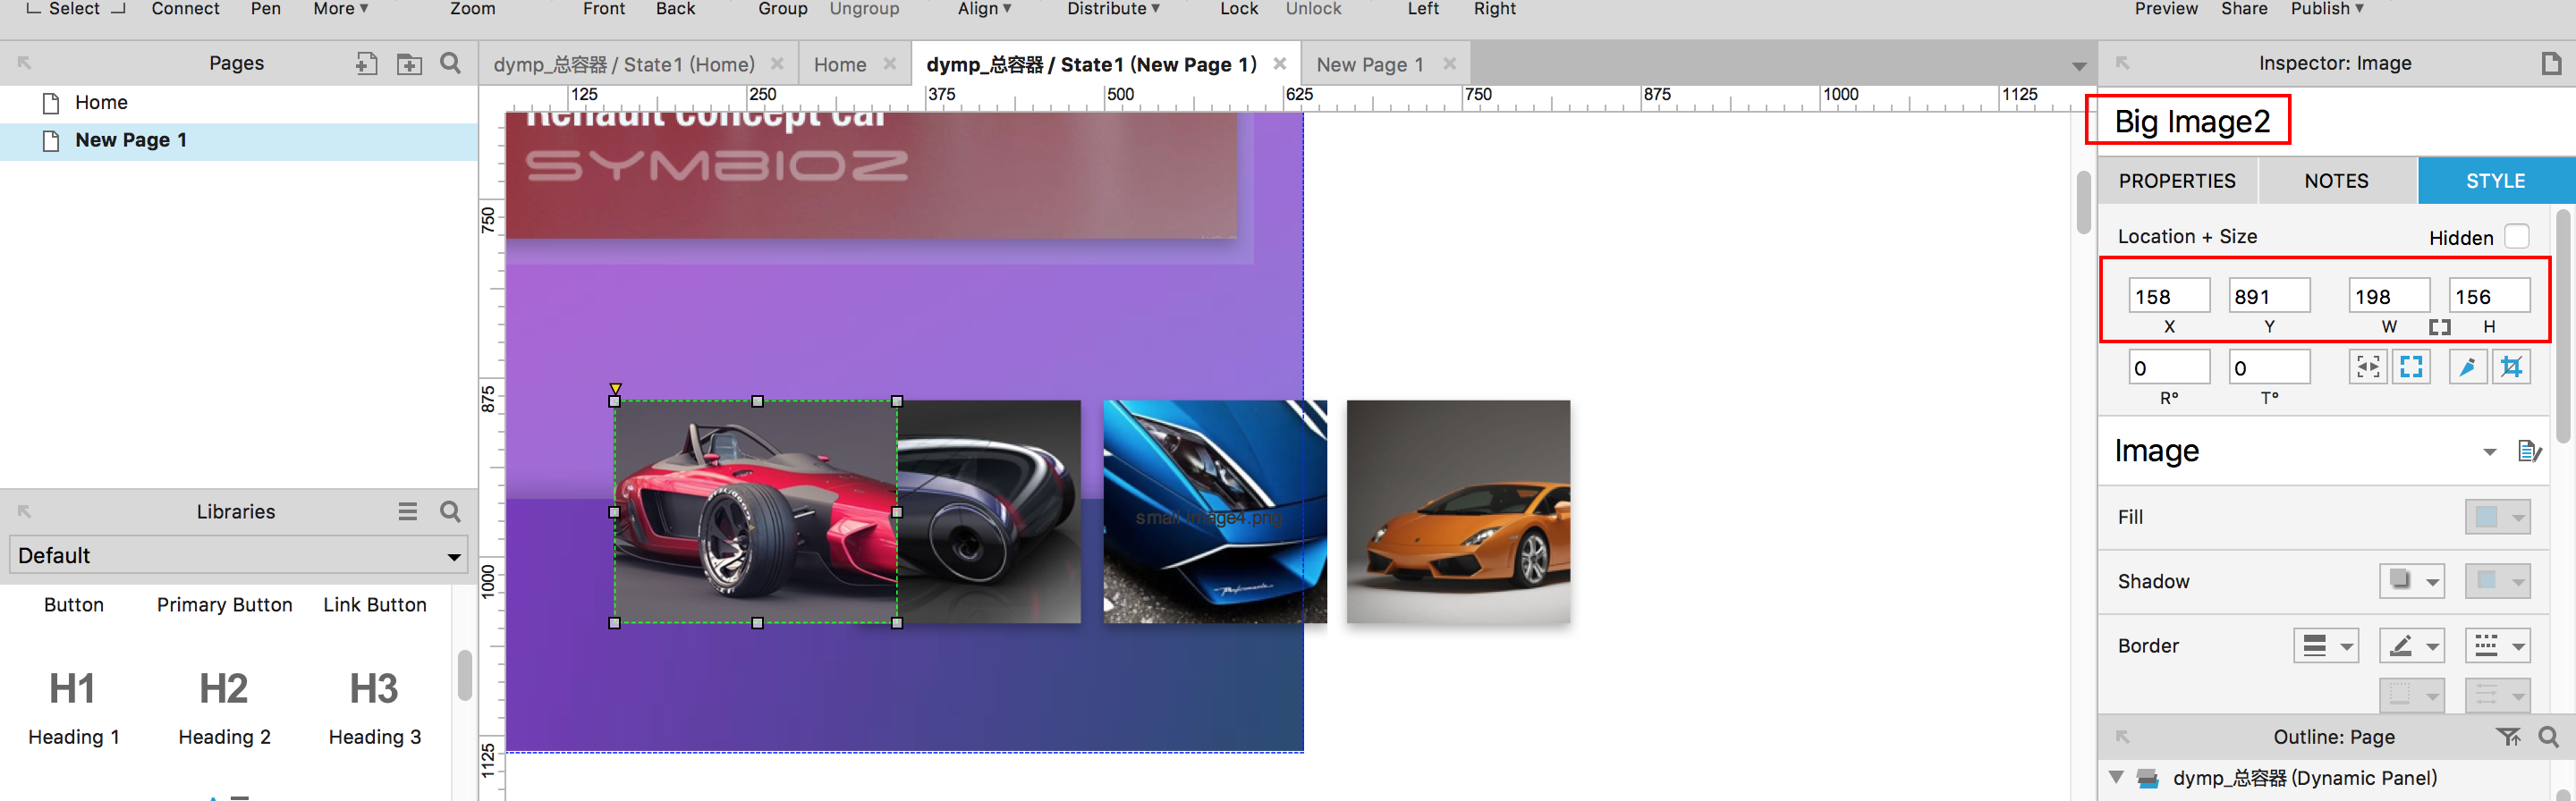Screen dimensions: 2576x801
Task: Open the Outline panel filter icon
Action: 2508,737
